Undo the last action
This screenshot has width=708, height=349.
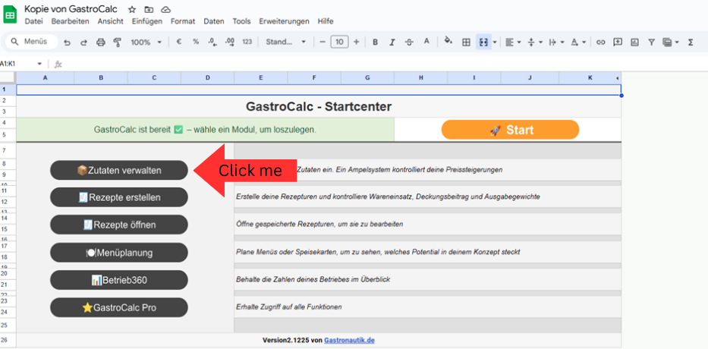coord(67,42)
